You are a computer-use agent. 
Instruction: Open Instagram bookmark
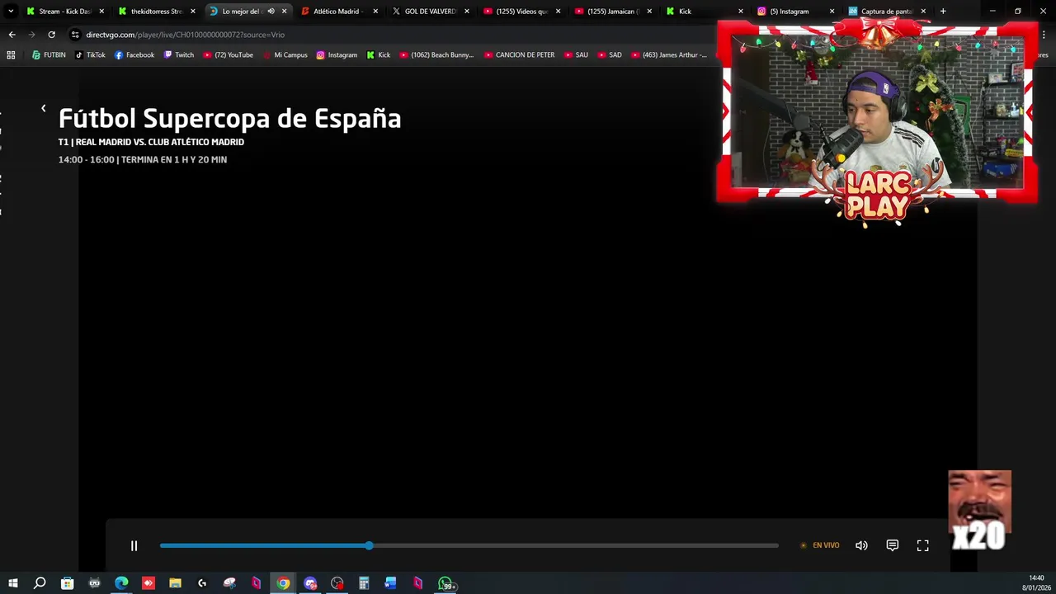pos(337,55)
